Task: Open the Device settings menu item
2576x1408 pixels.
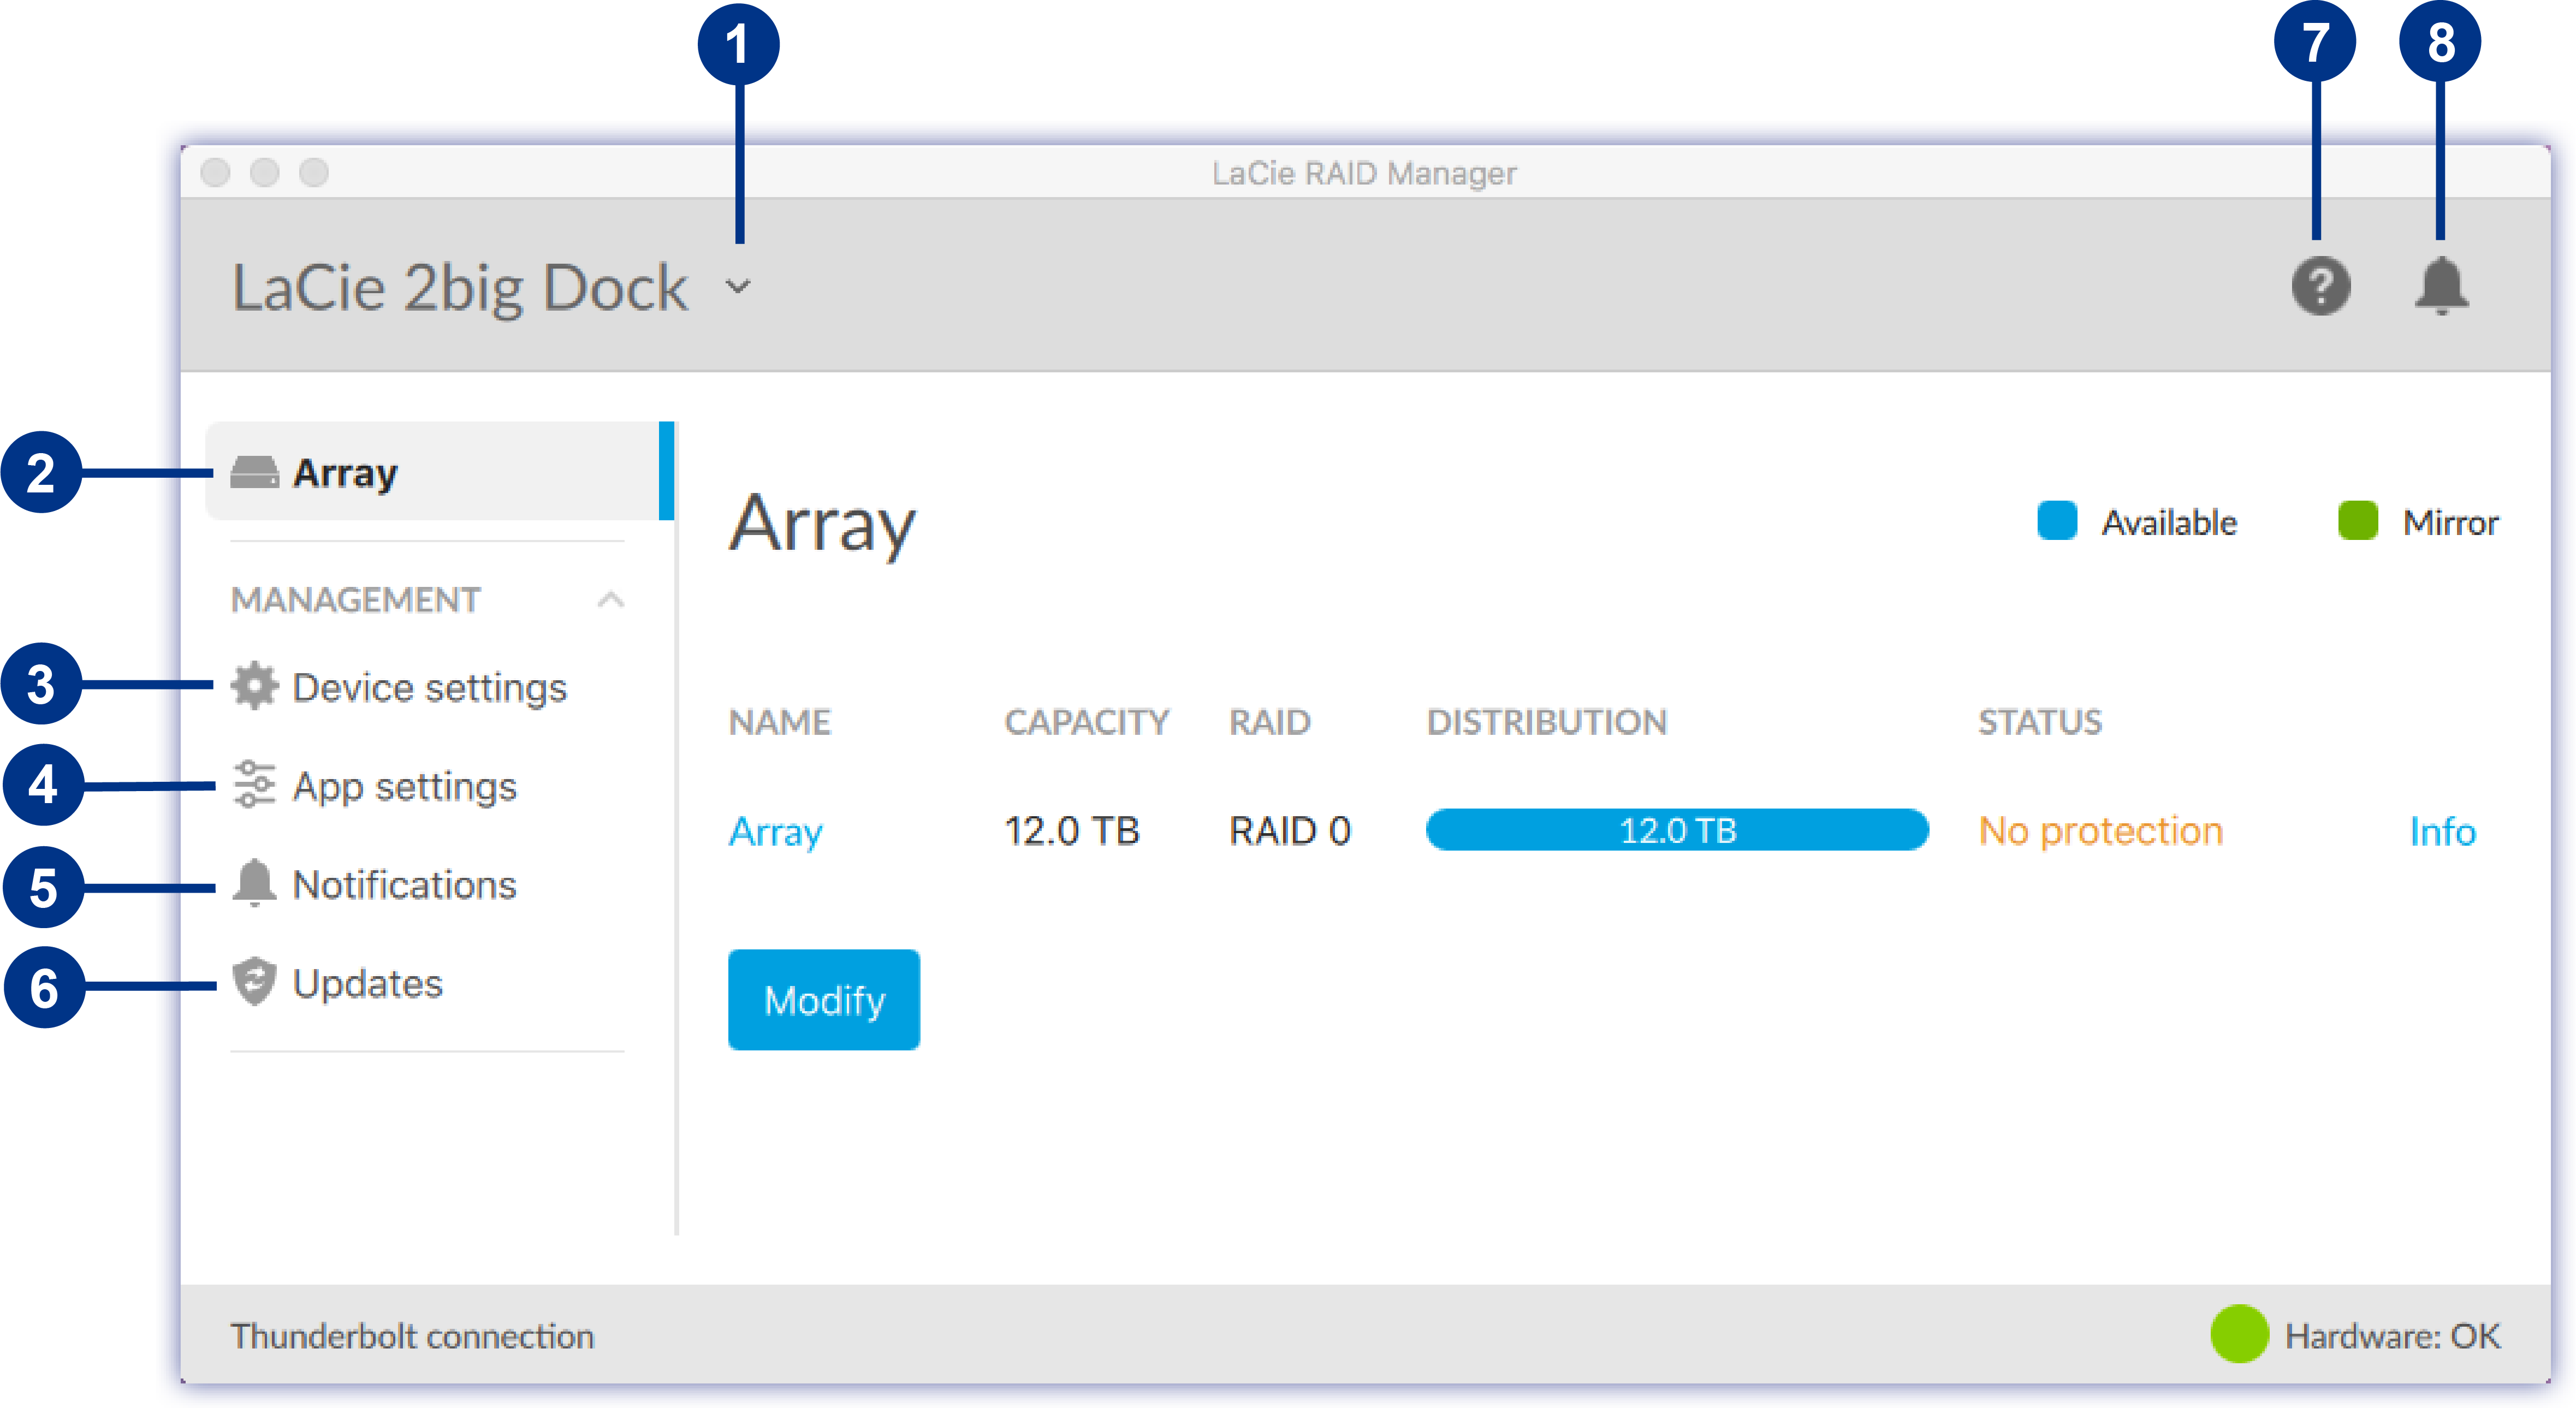Action: 429,687
